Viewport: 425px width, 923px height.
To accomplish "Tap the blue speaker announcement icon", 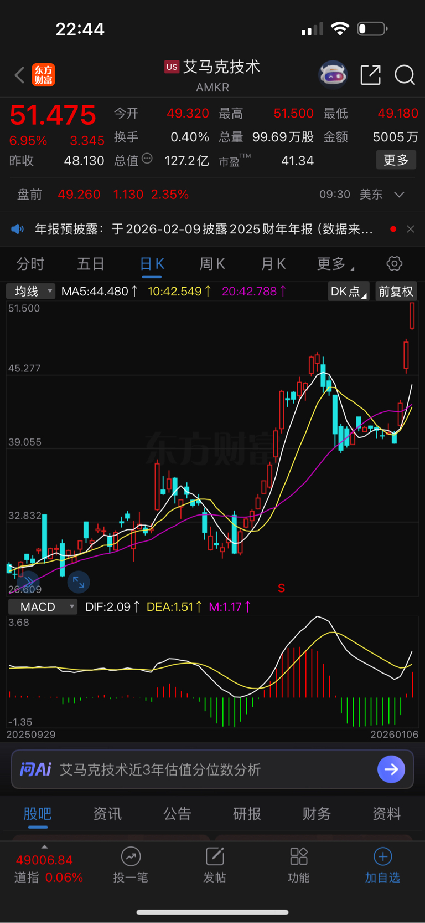I will click(18, 229).
